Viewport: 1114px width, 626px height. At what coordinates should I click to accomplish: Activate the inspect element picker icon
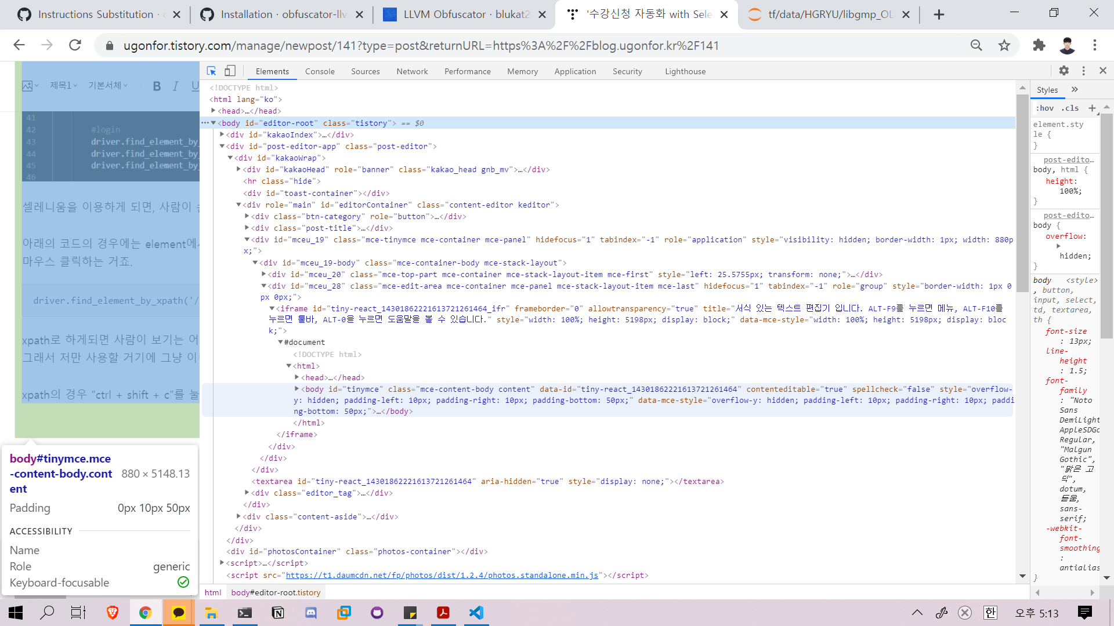(x=212, y=71)
